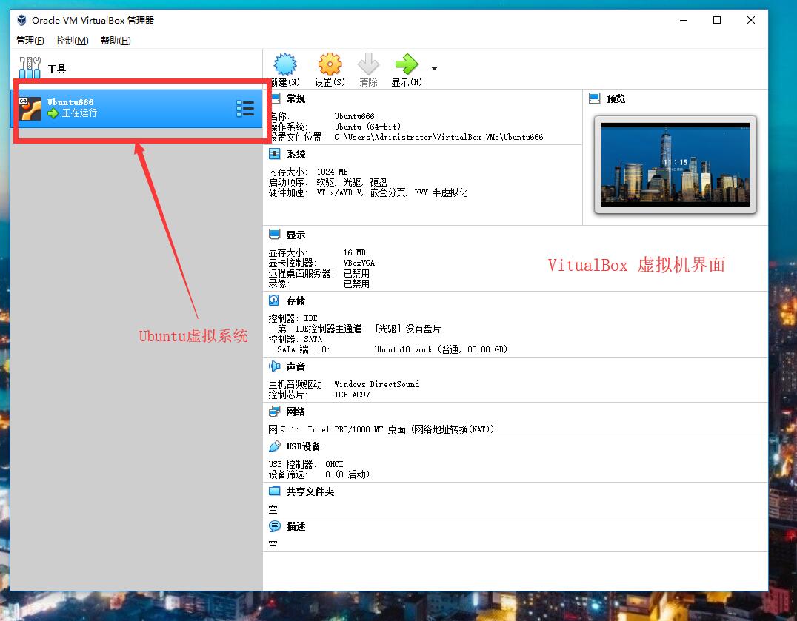The height and width of the screenshot is (621, 797).
Task: Click the VM name value Ubuntu666 in General
Action: pos(354,116)
